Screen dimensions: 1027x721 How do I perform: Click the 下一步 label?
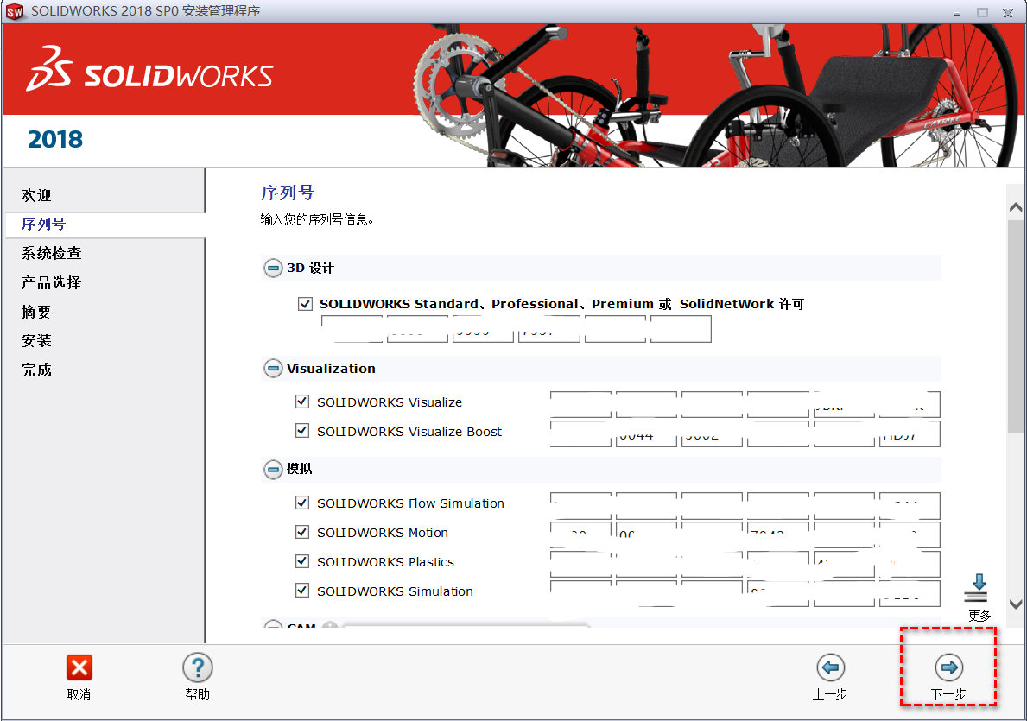click(948, 694)
